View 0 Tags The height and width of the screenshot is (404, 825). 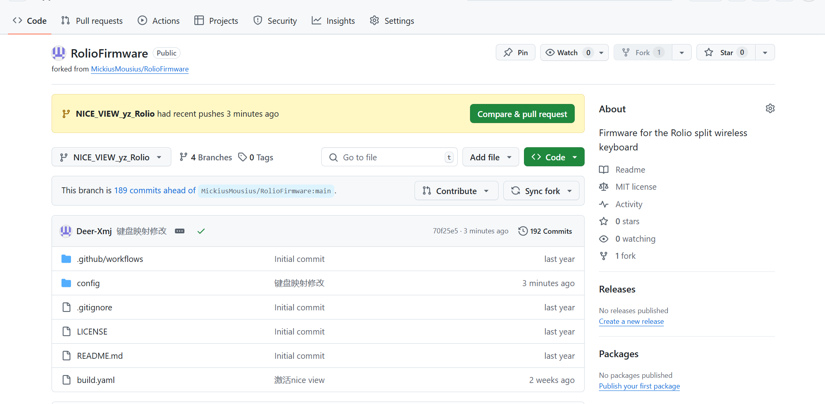point(256,157)
